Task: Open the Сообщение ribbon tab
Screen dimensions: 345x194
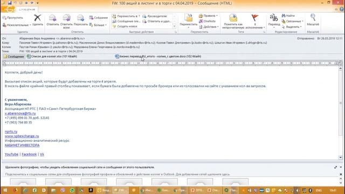Action: (27, 10)
